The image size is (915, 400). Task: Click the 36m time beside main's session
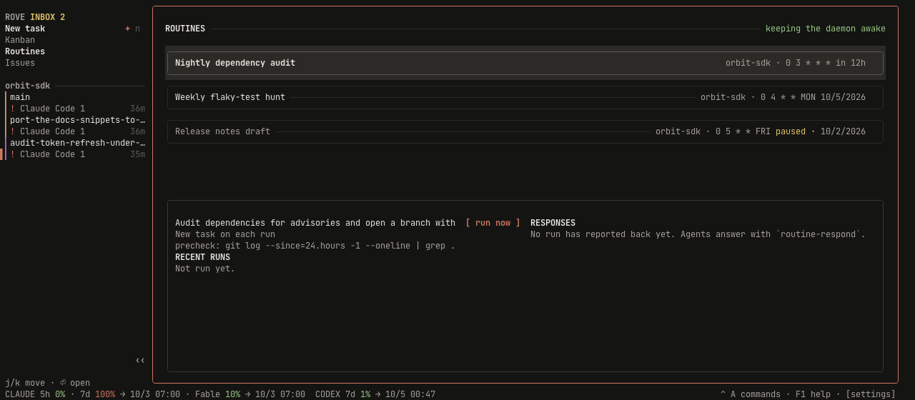137,109
